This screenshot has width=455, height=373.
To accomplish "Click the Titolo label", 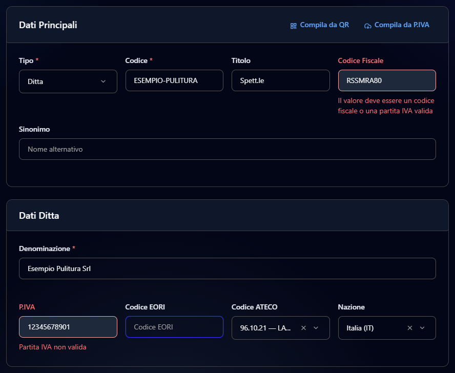I will click(241, 60).
